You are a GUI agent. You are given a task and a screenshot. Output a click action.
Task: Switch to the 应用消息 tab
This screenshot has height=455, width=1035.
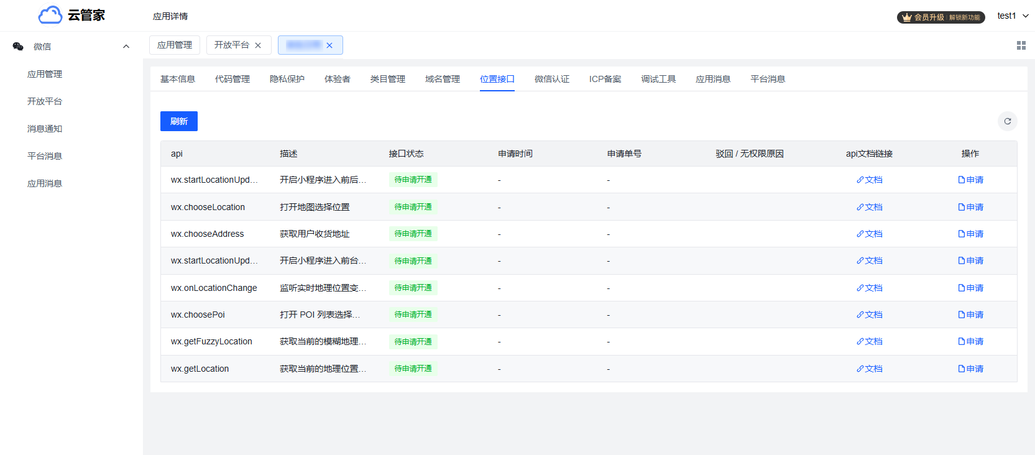713,79
